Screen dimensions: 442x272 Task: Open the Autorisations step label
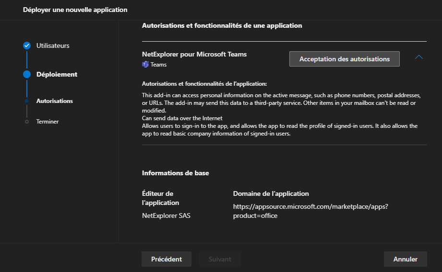[x=55, y=101]
